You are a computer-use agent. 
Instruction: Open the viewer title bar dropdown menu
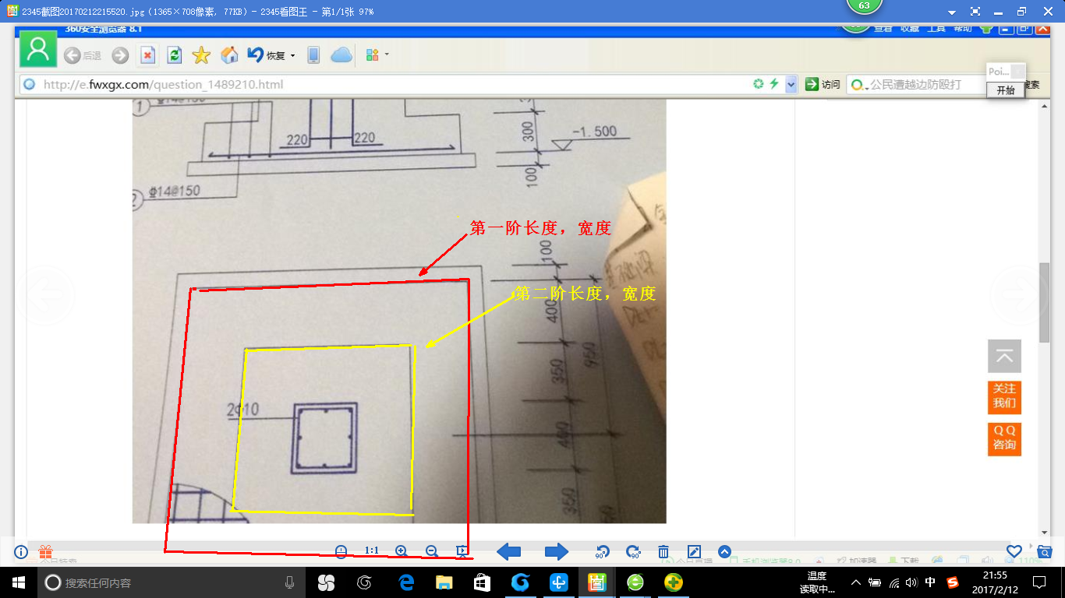pyautogui.click(x=952, y=12)
